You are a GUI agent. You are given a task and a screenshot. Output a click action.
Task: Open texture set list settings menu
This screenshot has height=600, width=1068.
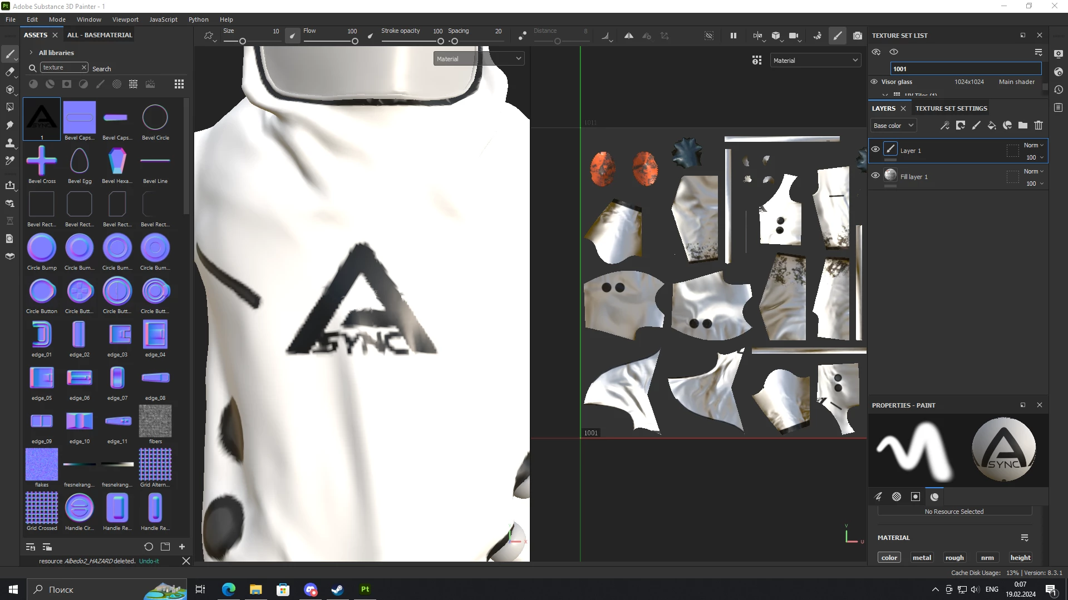pos(1039,52)
